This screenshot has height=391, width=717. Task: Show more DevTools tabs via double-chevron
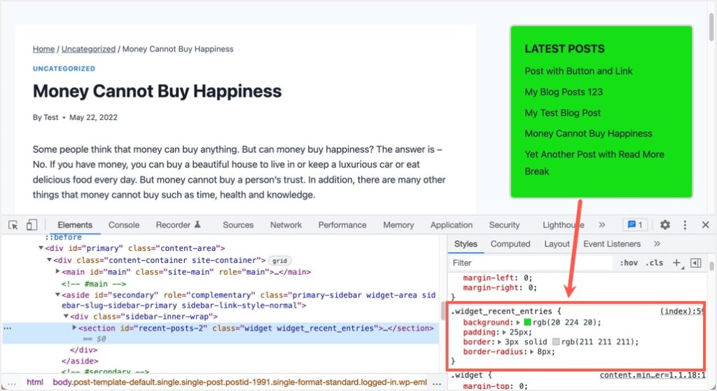601,225
